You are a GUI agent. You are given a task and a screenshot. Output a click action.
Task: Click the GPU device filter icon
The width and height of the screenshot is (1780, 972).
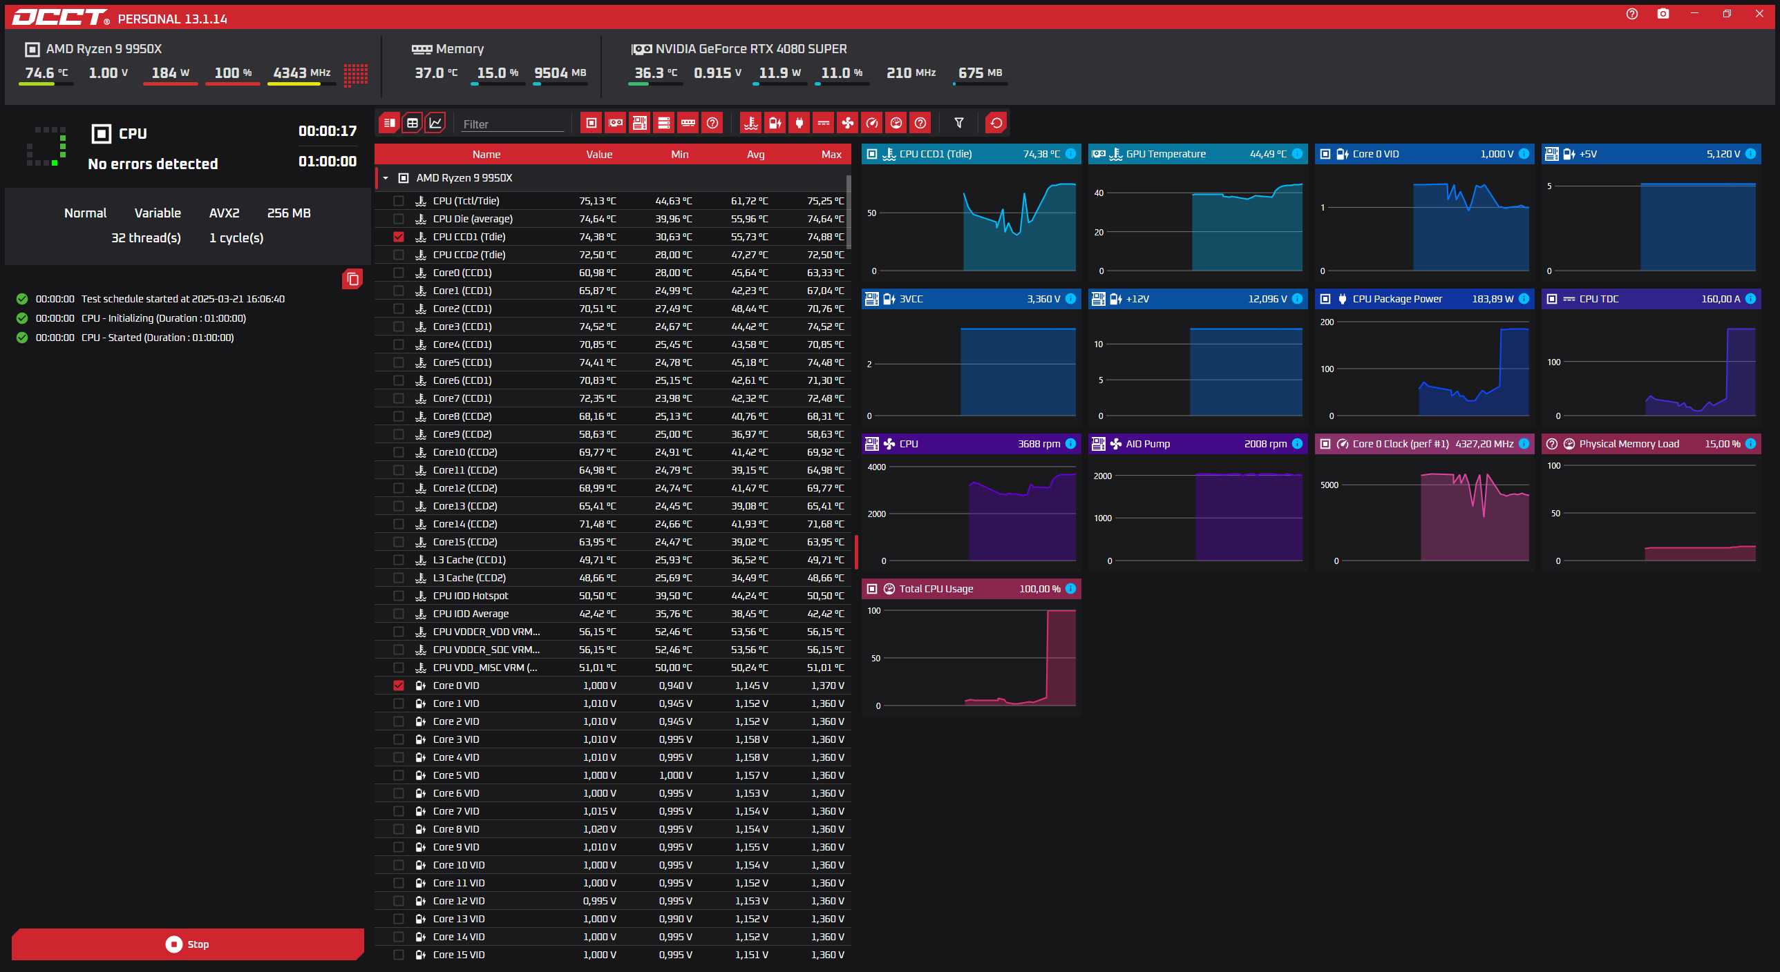point(615,123)
